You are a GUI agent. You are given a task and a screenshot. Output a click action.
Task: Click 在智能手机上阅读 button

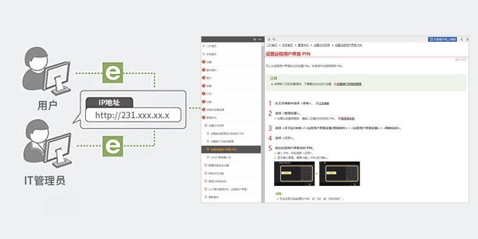442,39
